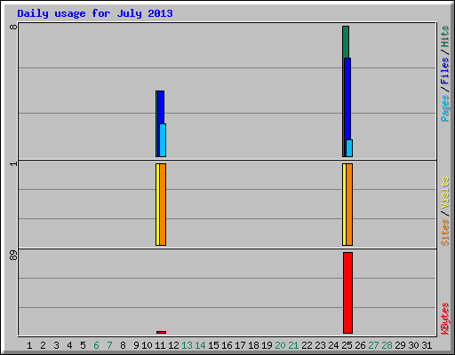Click green weekend day label '27'
This screenshot has width=455, height=355.
[x=373, y=345]
